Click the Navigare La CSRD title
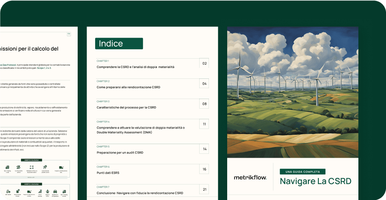The height and width of the screenshot is (200, 386). [x=316, y=181]
